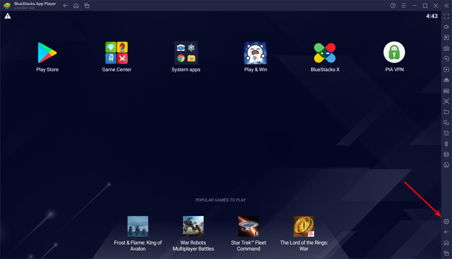
Task: Open the Game Center app
Action: [x=116, y=53]
